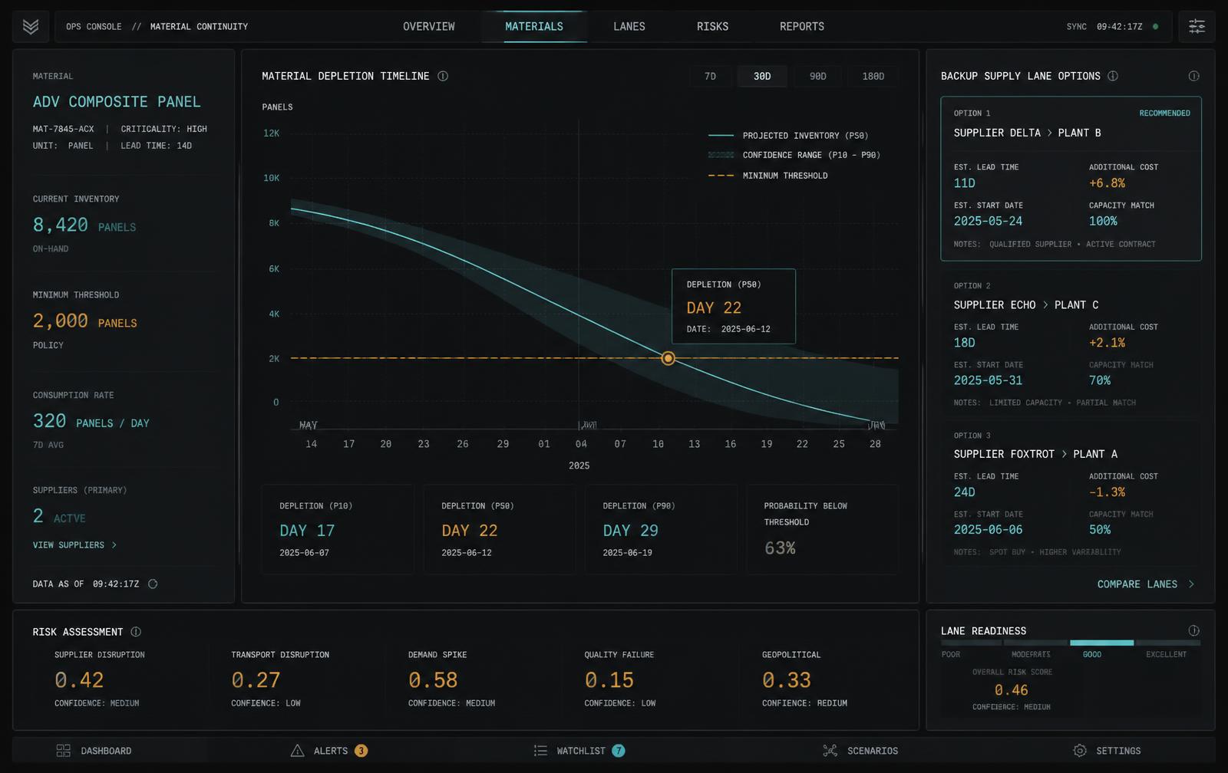Select the Option 1 Supplier Delta card
Image resolution: width=1228 pixels, height=773 pixels.
click(1071, 179)
